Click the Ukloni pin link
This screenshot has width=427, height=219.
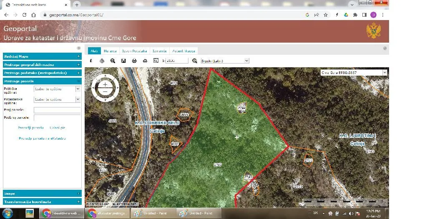point(58,128)
